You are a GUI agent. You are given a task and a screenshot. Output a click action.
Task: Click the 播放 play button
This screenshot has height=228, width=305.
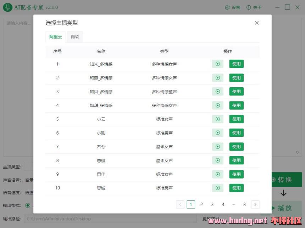[x=287, y=208]
